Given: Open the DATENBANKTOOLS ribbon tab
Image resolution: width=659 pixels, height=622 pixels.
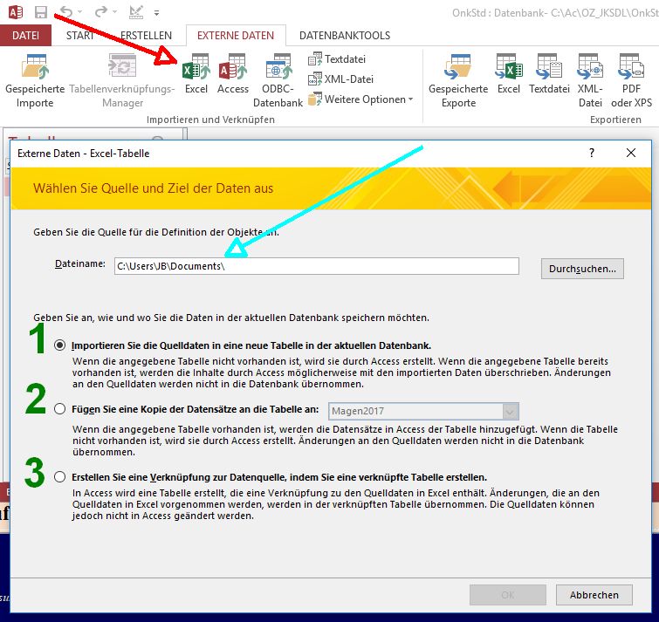Looking at the screenshot, I should click(x=345, y=35).
